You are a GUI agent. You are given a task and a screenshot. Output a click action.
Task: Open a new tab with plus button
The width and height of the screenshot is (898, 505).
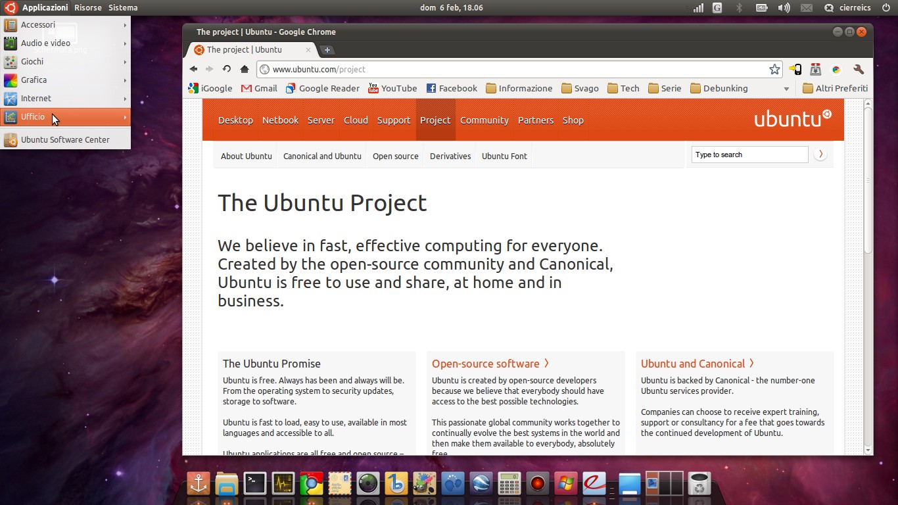(x=327, y=50)
